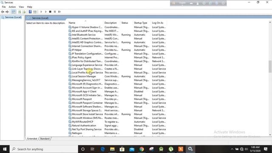Select the Microsoft Windows SMS Router service
Image resolution: width=272 pixels, height=153 pixels.
click(x=117, y=118)
